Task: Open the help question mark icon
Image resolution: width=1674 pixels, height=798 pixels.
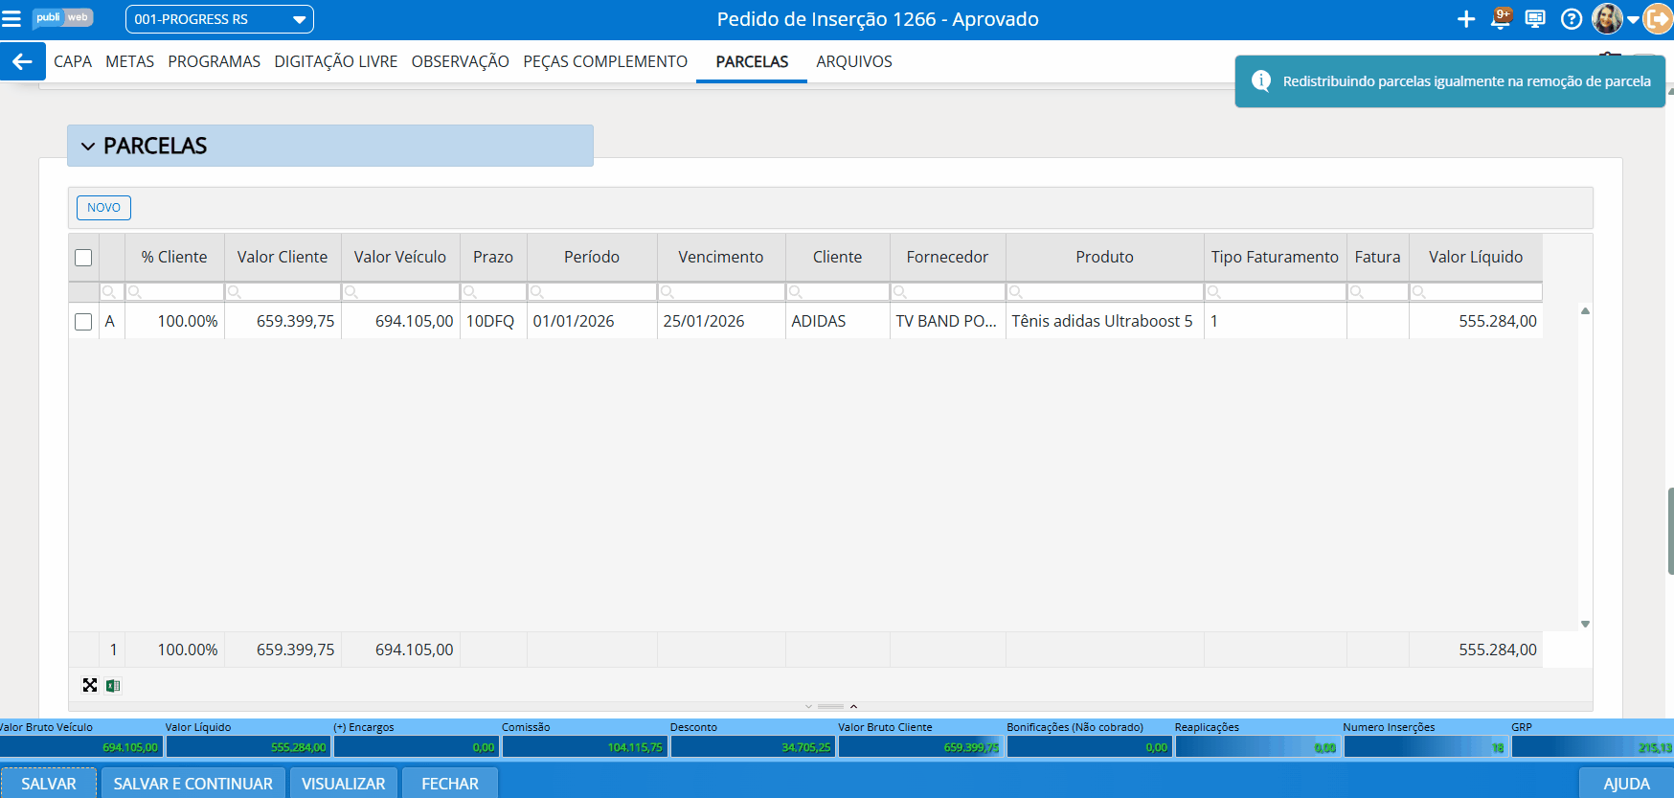Action: tap(1571, 19)
